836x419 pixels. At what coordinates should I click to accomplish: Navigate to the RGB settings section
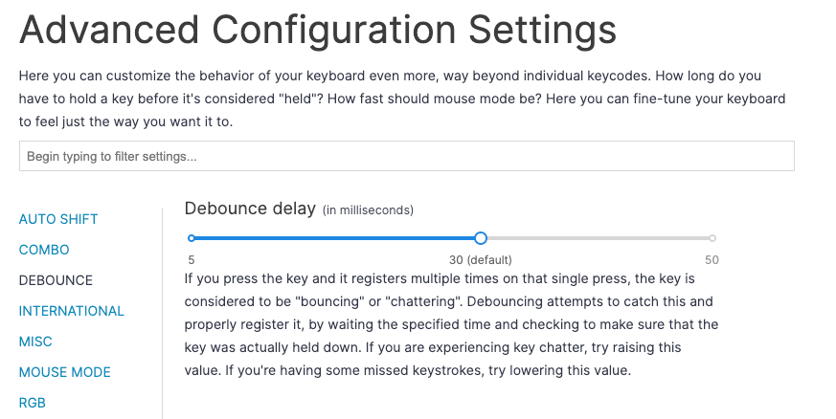(x=33, y=403)
